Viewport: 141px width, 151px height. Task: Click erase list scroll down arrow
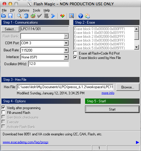point(136,47)
